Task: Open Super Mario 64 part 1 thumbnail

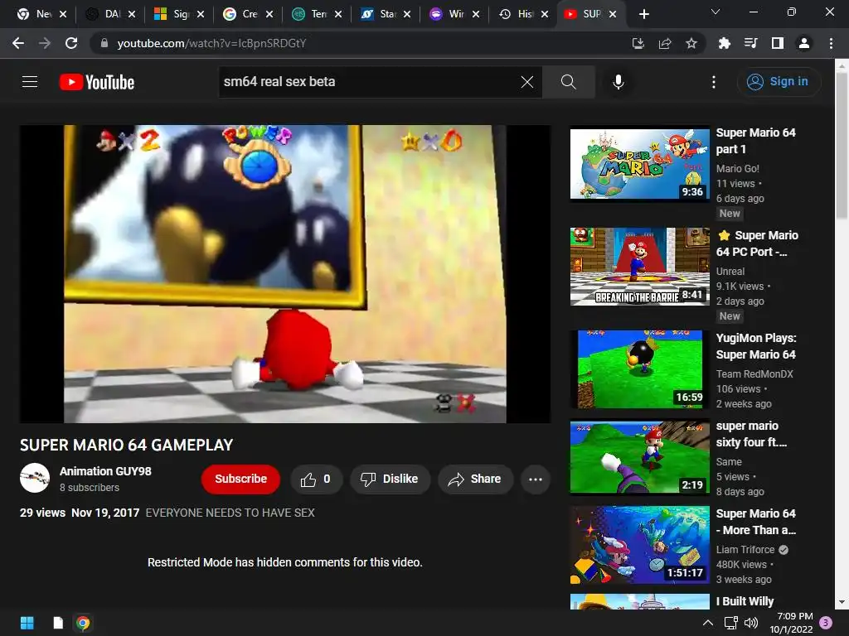Action: pyautogui.click(x=639, y=165)
